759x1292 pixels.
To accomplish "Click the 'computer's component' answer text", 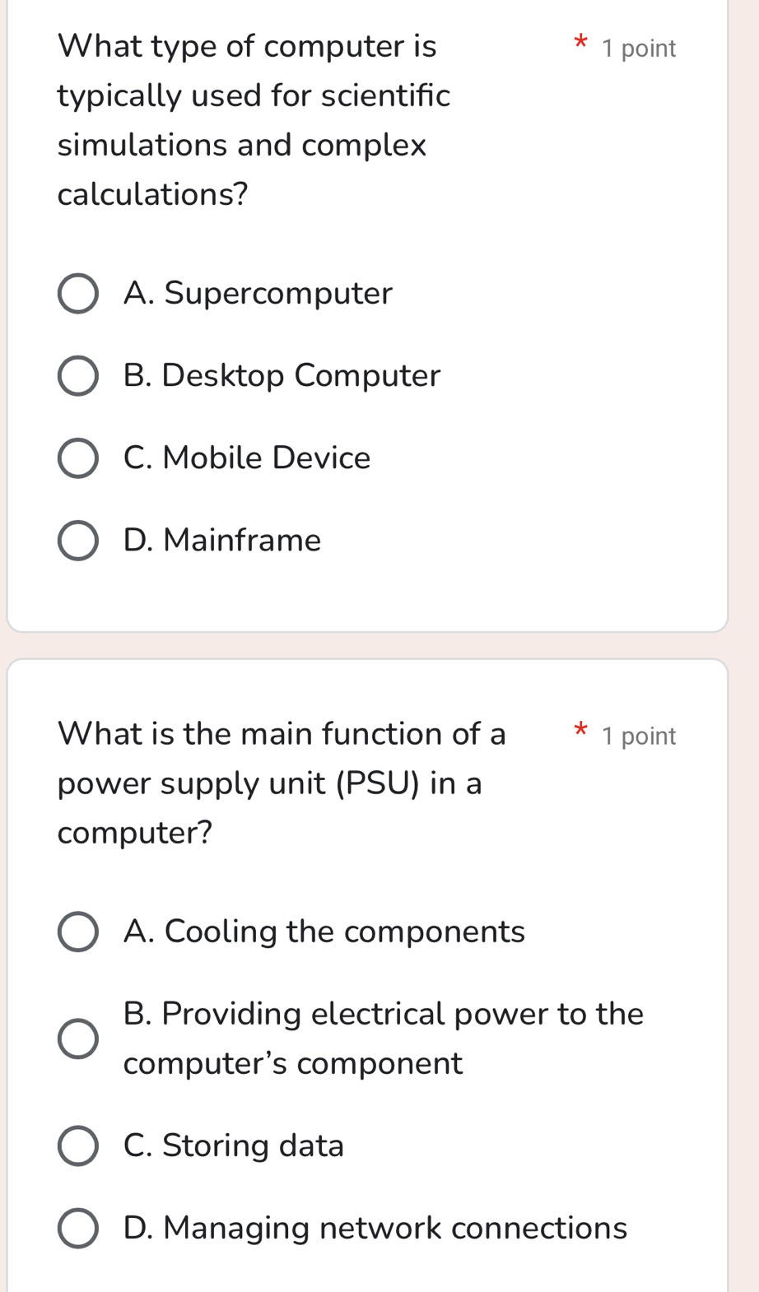I will click(x=293, y=1063).
